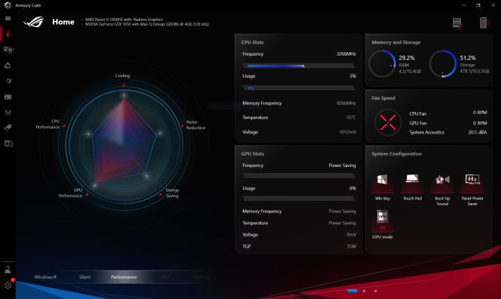The width and height of the screenshot is (501, 299).
Task: Click the System Configuration heading
Action: (x=397, y=154)
